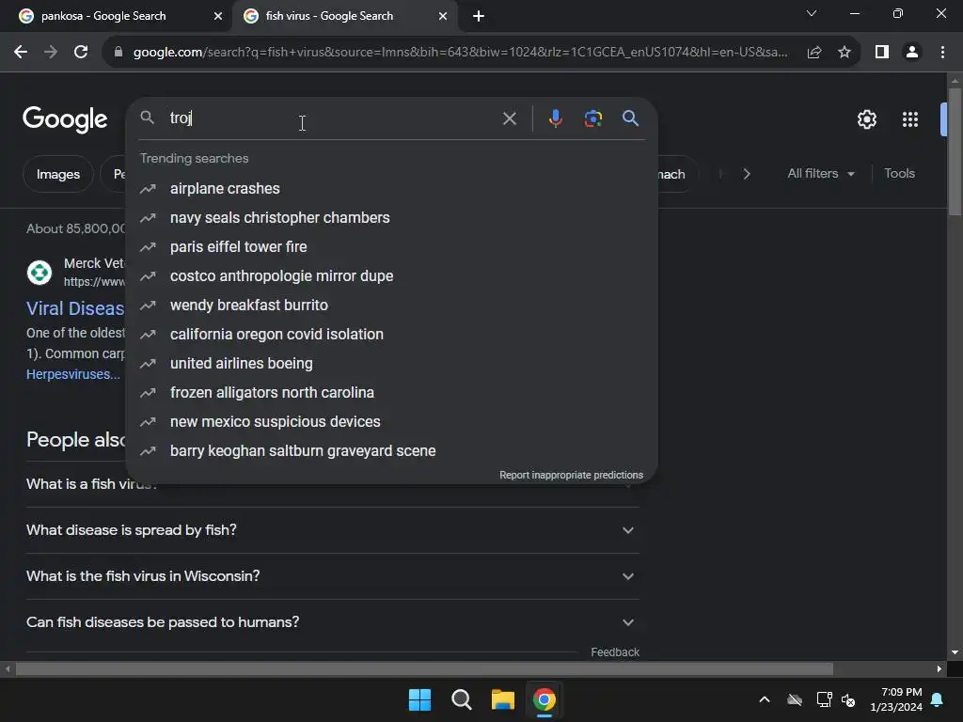Select 'airplane crashes' trending suggestion
Image resolution: width=963 pixels, height=722 pixels.
pyautogui.click(x=391, y=188)
